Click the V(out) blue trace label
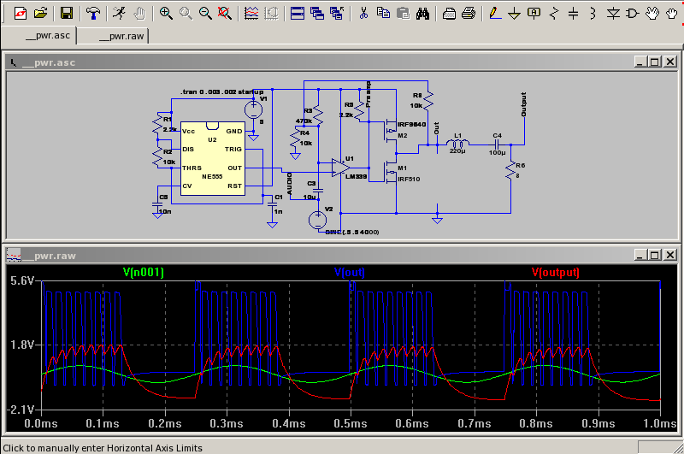This screenshot has height=454, width=684. [350, 273]
